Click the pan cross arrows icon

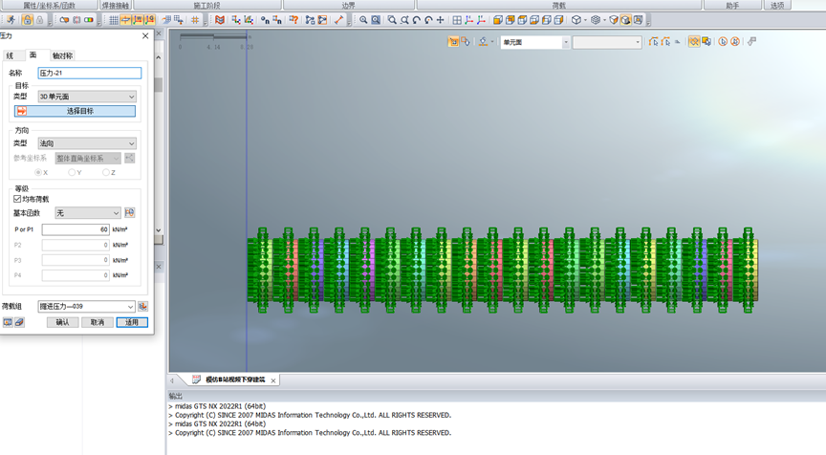click(x=441, y=20)
